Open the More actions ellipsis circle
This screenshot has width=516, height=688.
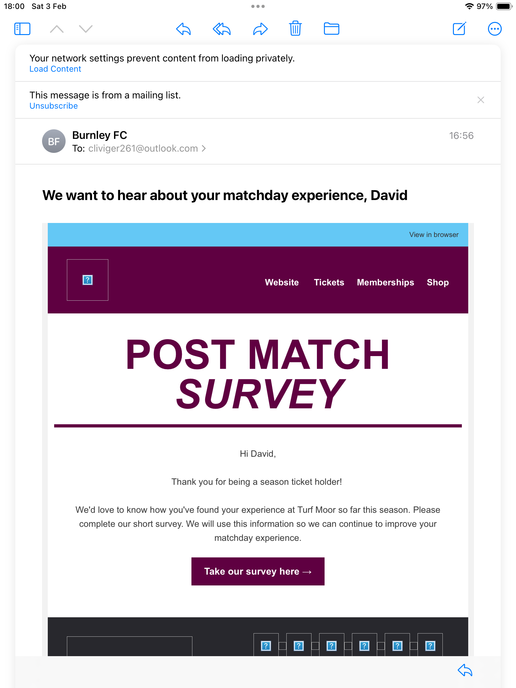pos(495,29)
